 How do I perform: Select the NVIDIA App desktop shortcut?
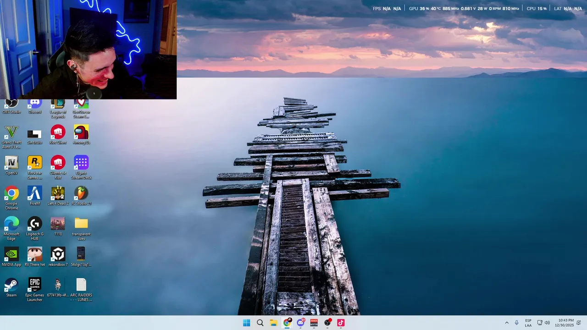(x=11, y=257)
